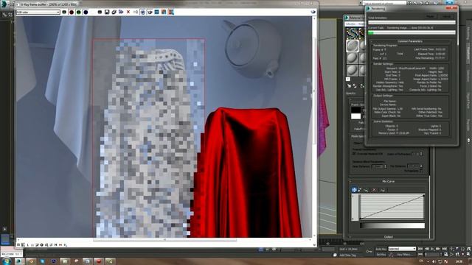Pause the rendering in Rendering dialog
Image resolution: width=472 pixels, height=265 pixels.
[x=431, y=16]
